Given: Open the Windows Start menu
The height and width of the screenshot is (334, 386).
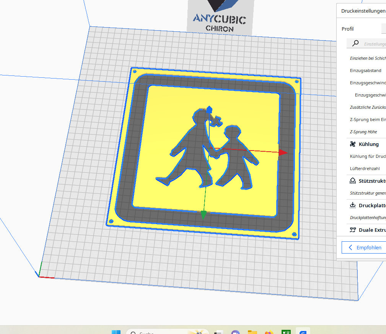Looking at the screenshot, I should 116,332.
